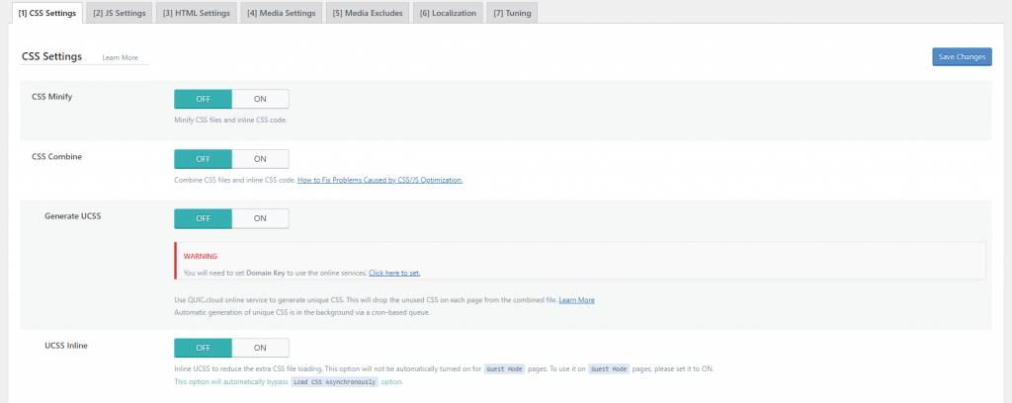Enable UCSS Inline with ON
1012x403 pixels.
tap(260, 348)
